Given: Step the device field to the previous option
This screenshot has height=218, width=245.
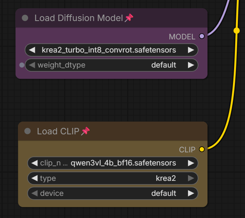Looking at the screenshot, I should [35, 193].
